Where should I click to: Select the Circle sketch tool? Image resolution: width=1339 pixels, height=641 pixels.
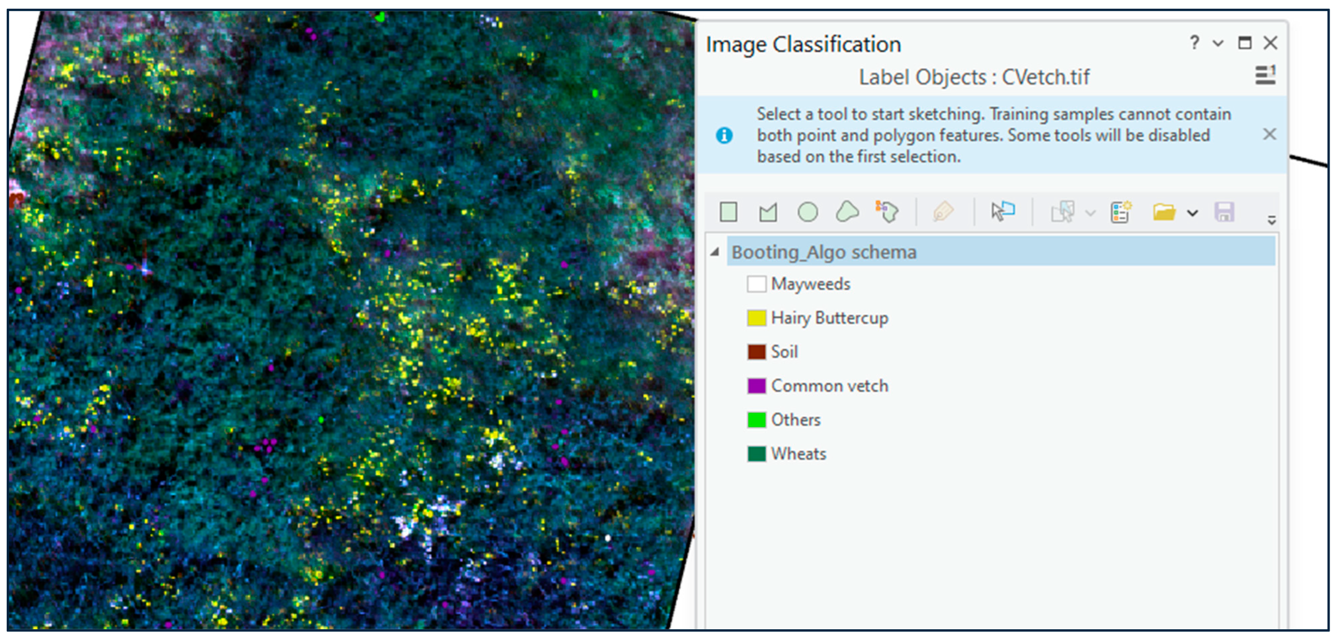807,212
